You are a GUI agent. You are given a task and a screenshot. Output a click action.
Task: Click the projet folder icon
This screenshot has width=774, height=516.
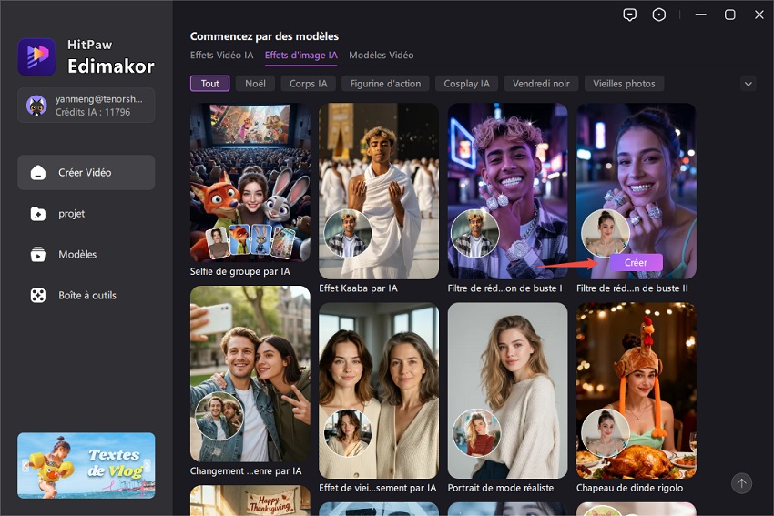pyautogui.click(x=38, y=214)
